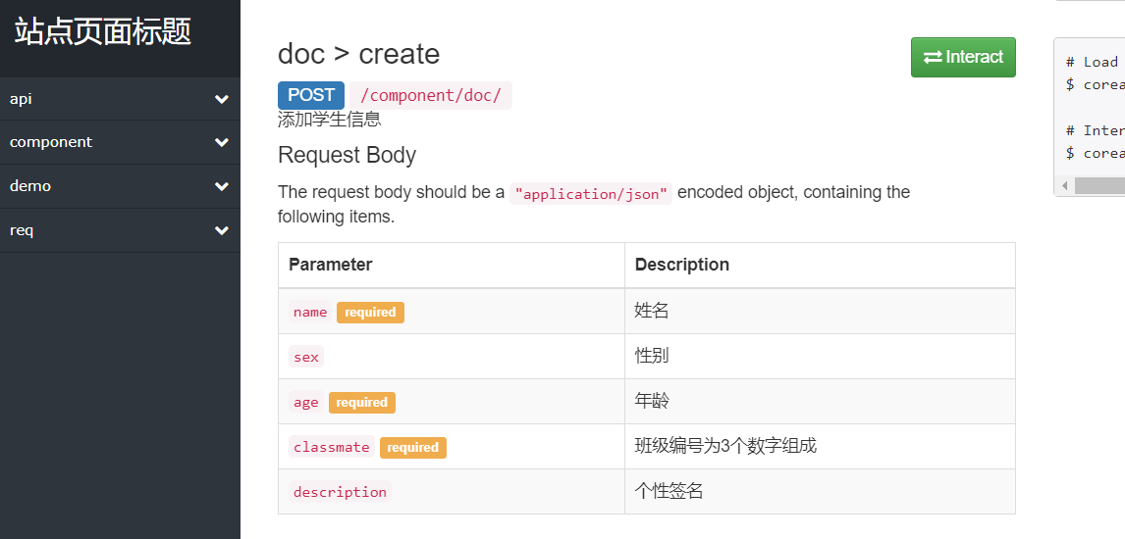This screenshot has width=1125, height=539.
Task: Click the name parameter code label
Action: pos(310,313)
